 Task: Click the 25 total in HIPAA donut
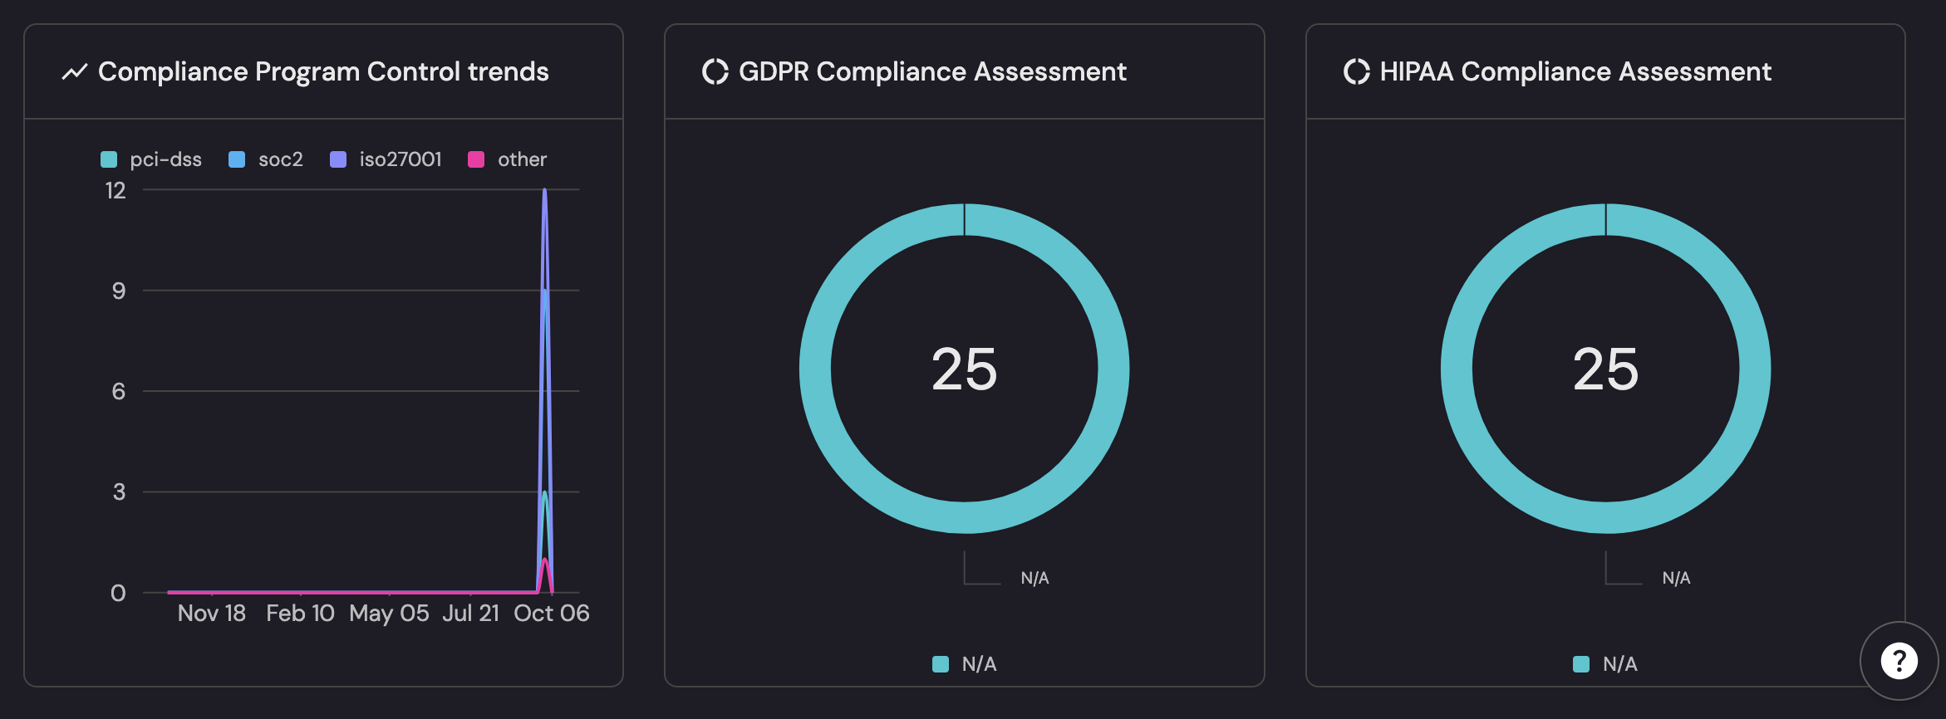(1605, 369)
